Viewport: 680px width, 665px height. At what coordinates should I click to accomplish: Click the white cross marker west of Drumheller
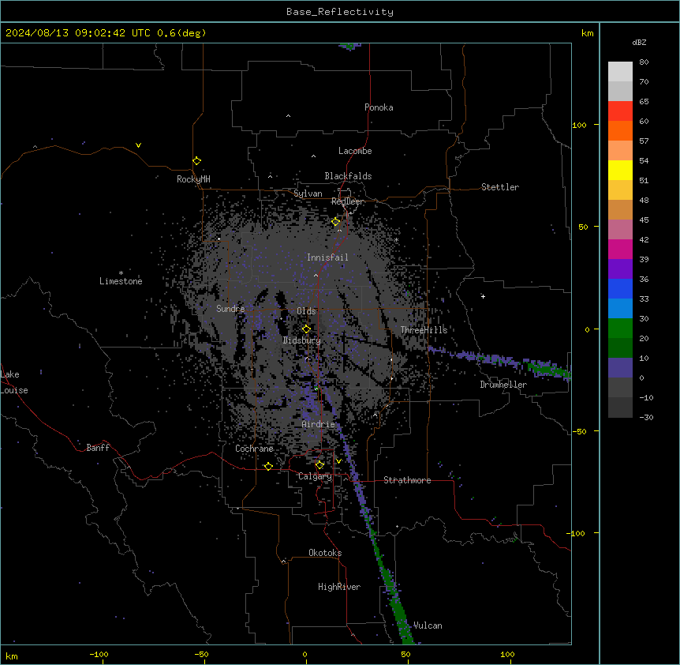pos(483,296)
